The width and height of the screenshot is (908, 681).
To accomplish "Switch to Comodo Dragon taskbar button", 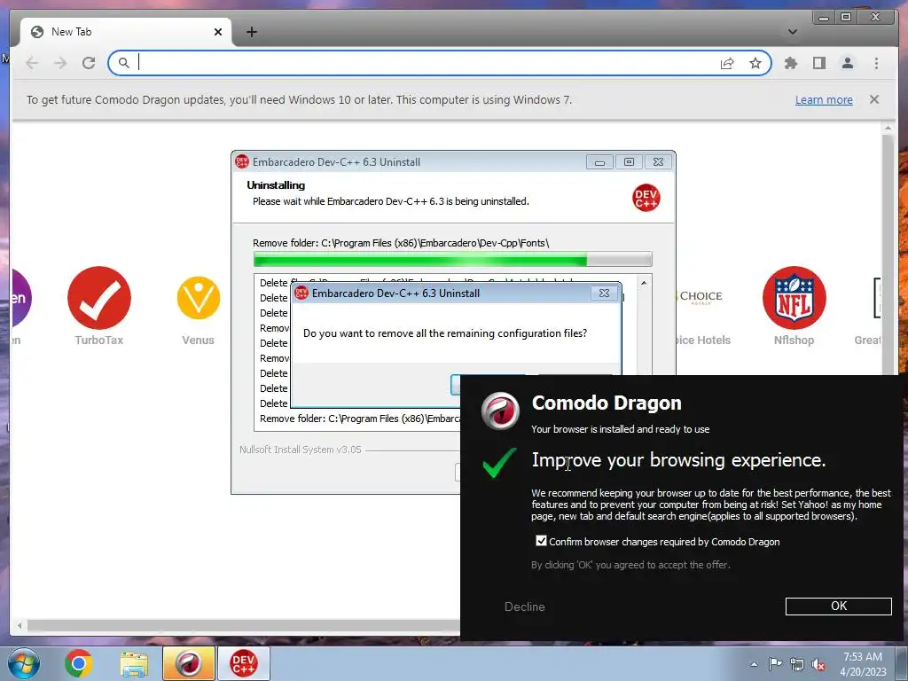I will point(188,663).
